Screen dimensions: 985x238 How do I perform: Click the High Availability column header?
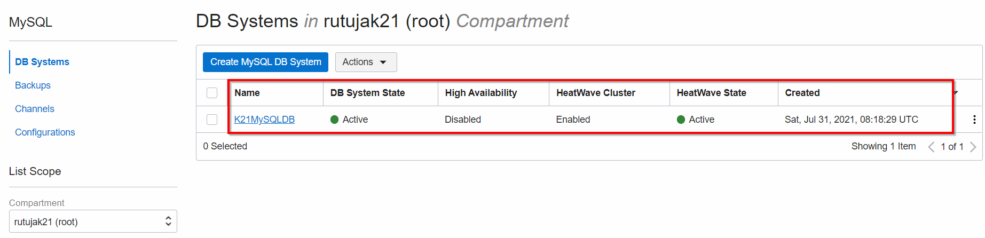[x=480, y=93]
